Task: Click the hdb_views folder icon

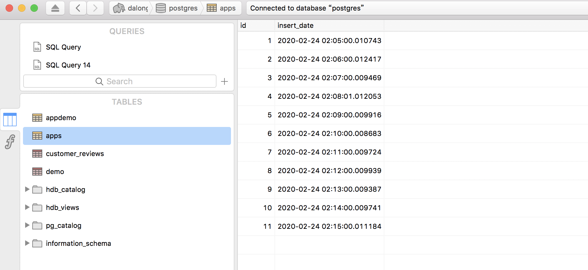Action: pyautogui.click(x=37, y=207)
